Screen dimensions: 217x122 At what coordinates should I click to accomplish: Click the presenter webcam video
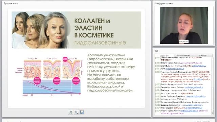[x=184, y=26]
